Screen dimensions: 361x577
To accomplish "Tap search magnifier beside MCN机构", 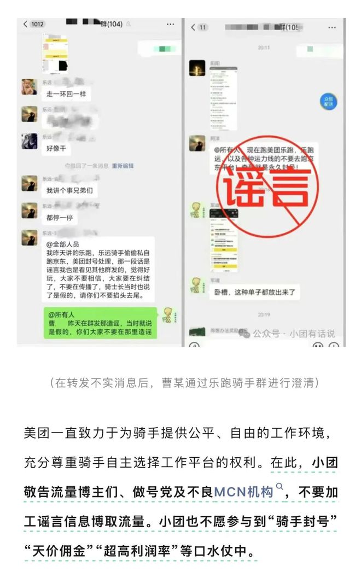I will pos(280,487).
